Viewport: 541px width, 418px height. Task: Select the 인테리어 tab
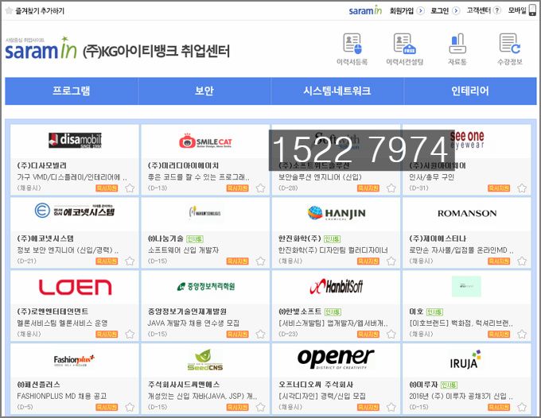pyautogui.click(x=470, y=91)
